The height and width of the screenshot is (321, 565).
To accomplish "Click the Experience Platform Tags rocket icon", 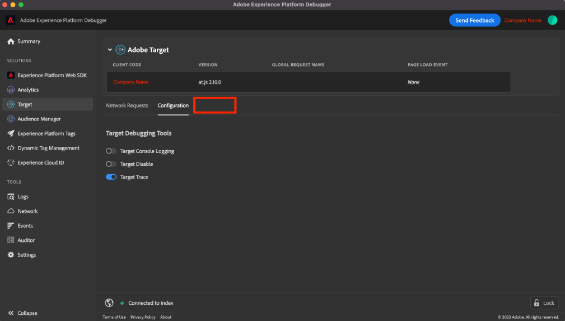I will pos(11,133).
